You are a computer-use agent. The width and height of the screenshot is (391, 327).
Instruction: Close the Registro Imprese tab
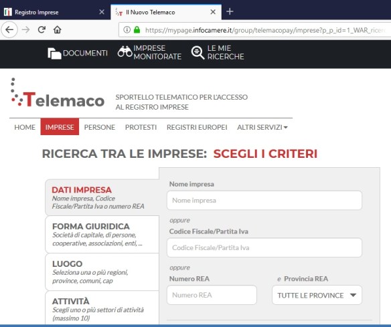point(102,12)
